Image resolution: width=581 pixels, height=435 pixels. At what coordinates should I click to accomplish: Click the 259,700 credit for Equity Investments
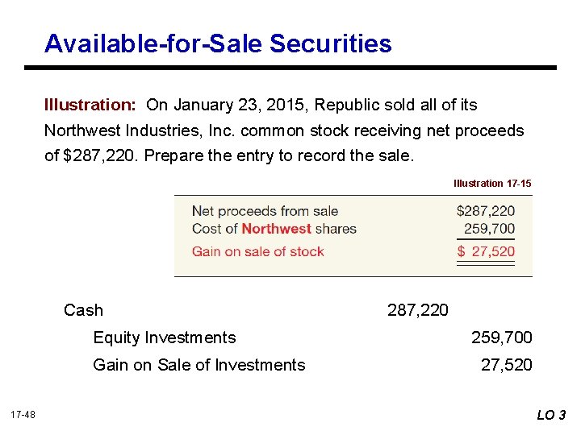(502, 338)
